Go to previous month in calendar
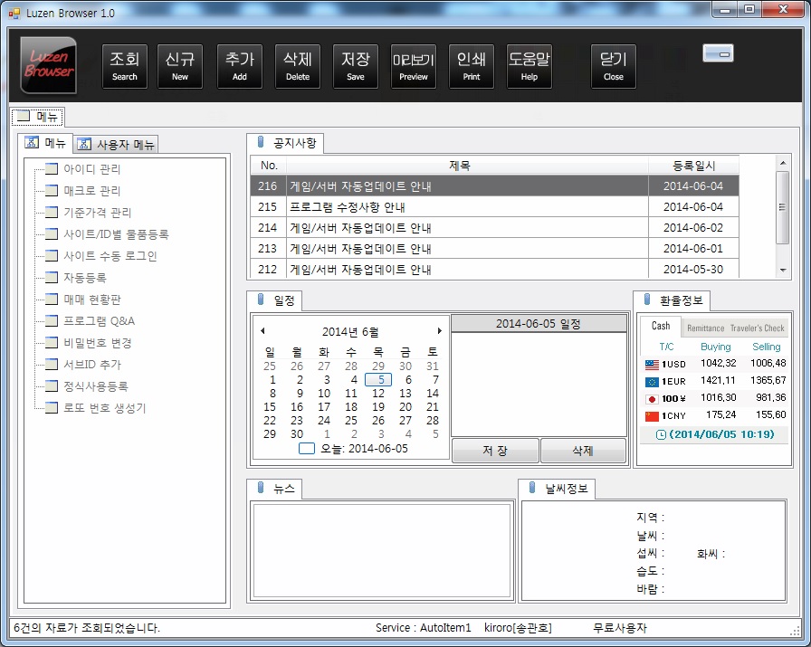The height and width of the screenshot is (647, 811). [x=262, y=331]
